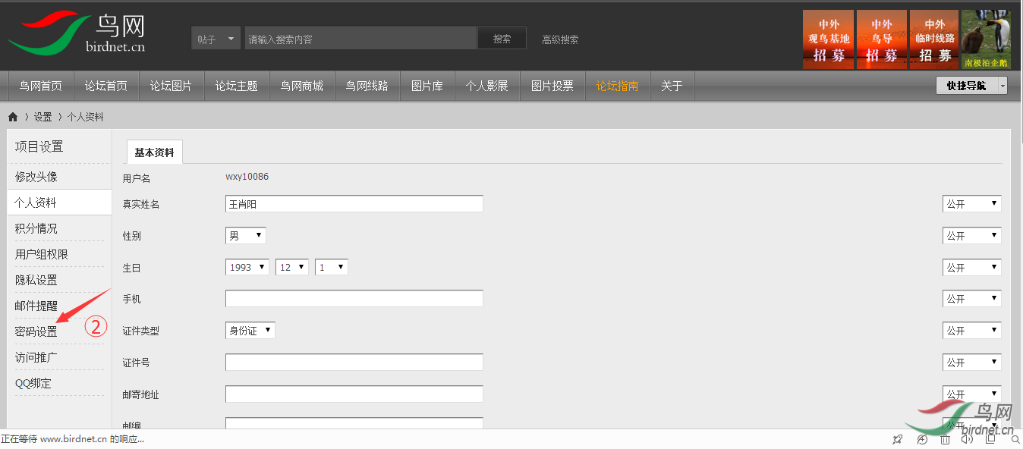Click the overlapping windows icon in status bar

tap(991, 439)
